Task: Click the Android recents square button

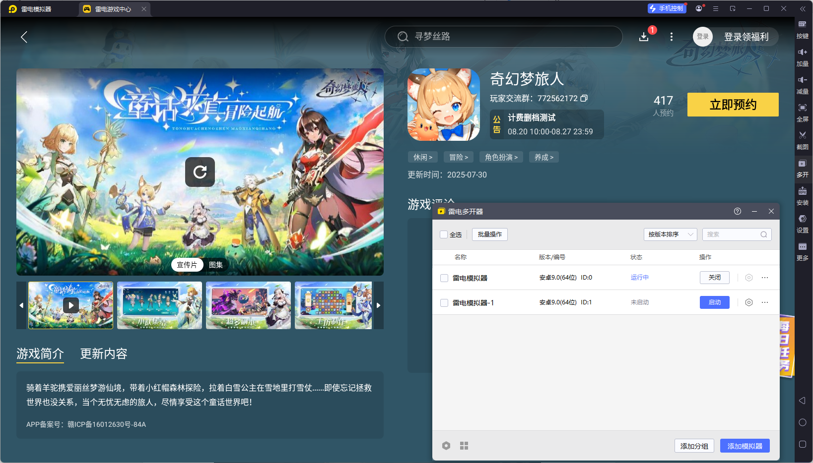Action: (802, 444)
